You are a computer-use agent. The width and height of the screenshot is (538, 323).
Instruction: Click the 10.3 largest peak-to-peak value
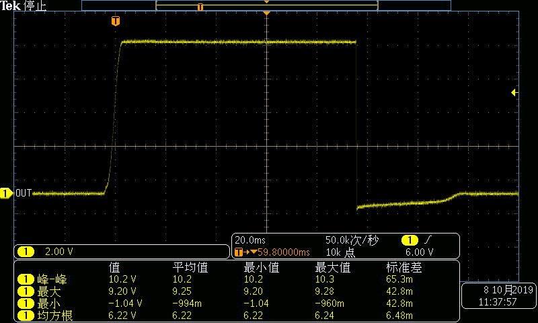point(325,279)
